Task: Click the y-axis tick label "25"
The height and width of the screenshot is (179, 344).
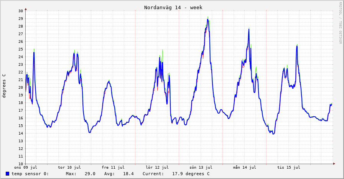Action: tap(21, 49)
